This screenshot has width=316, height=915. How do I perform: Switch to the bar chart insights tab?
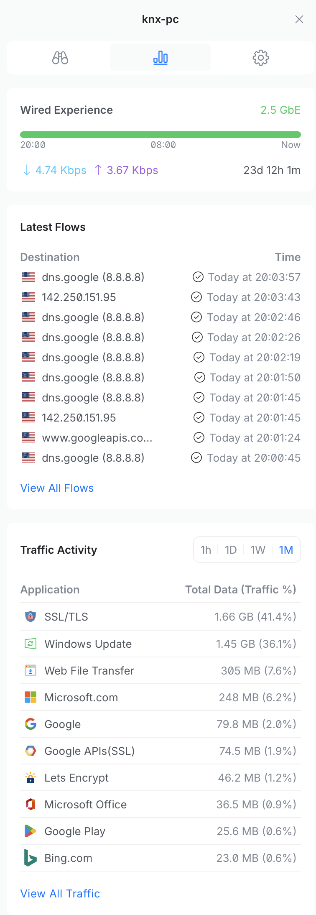pyautogui.click(x=161, y=58)
